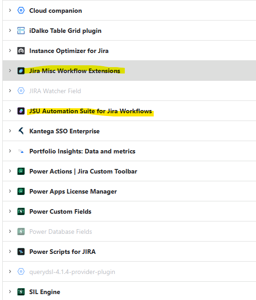Expand Power Apps License Manager chevron
The height and width of the screenshot is (300, 256).
[x=10, y=191]
